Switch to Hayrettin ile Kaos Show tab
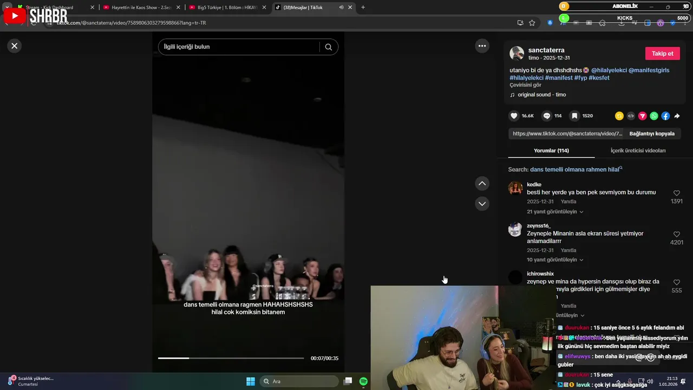This screenshot has height=390, width=693. (x=141, y=8)
